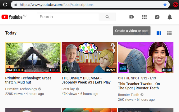179x112 pixels.
Task: Click the verified badge next to Primitive Technology
Action: tap(40, 89)
